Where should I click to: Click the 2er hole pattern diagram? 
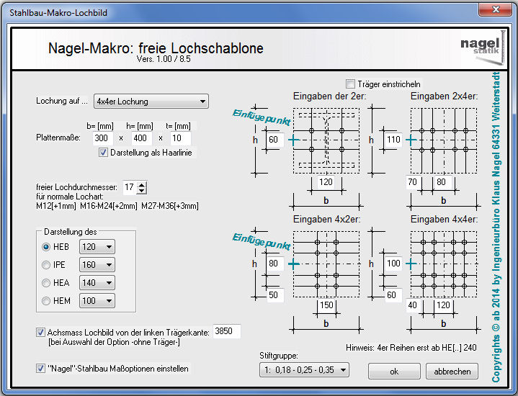point(326,140)
